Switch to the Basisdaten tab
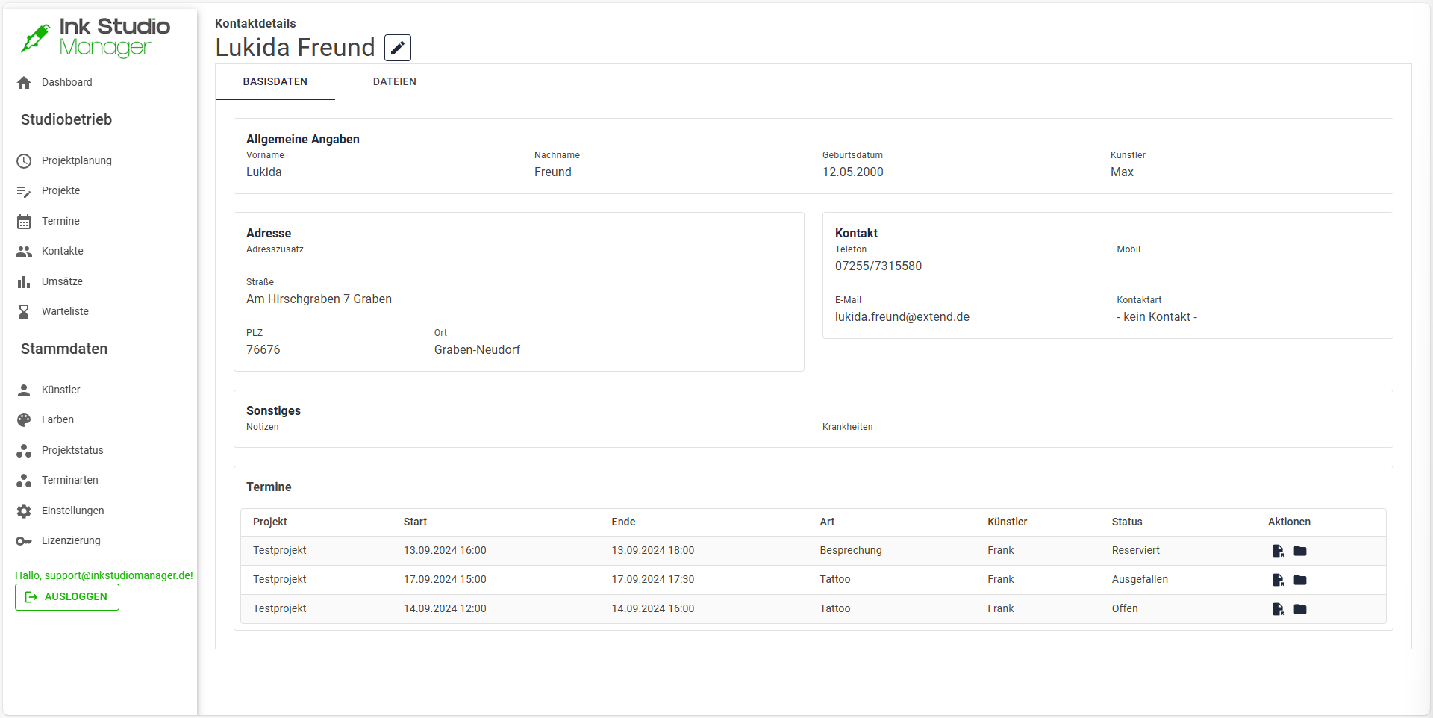Image resolution: width=1433 pixels, height=718 pixels. point(275,82)
